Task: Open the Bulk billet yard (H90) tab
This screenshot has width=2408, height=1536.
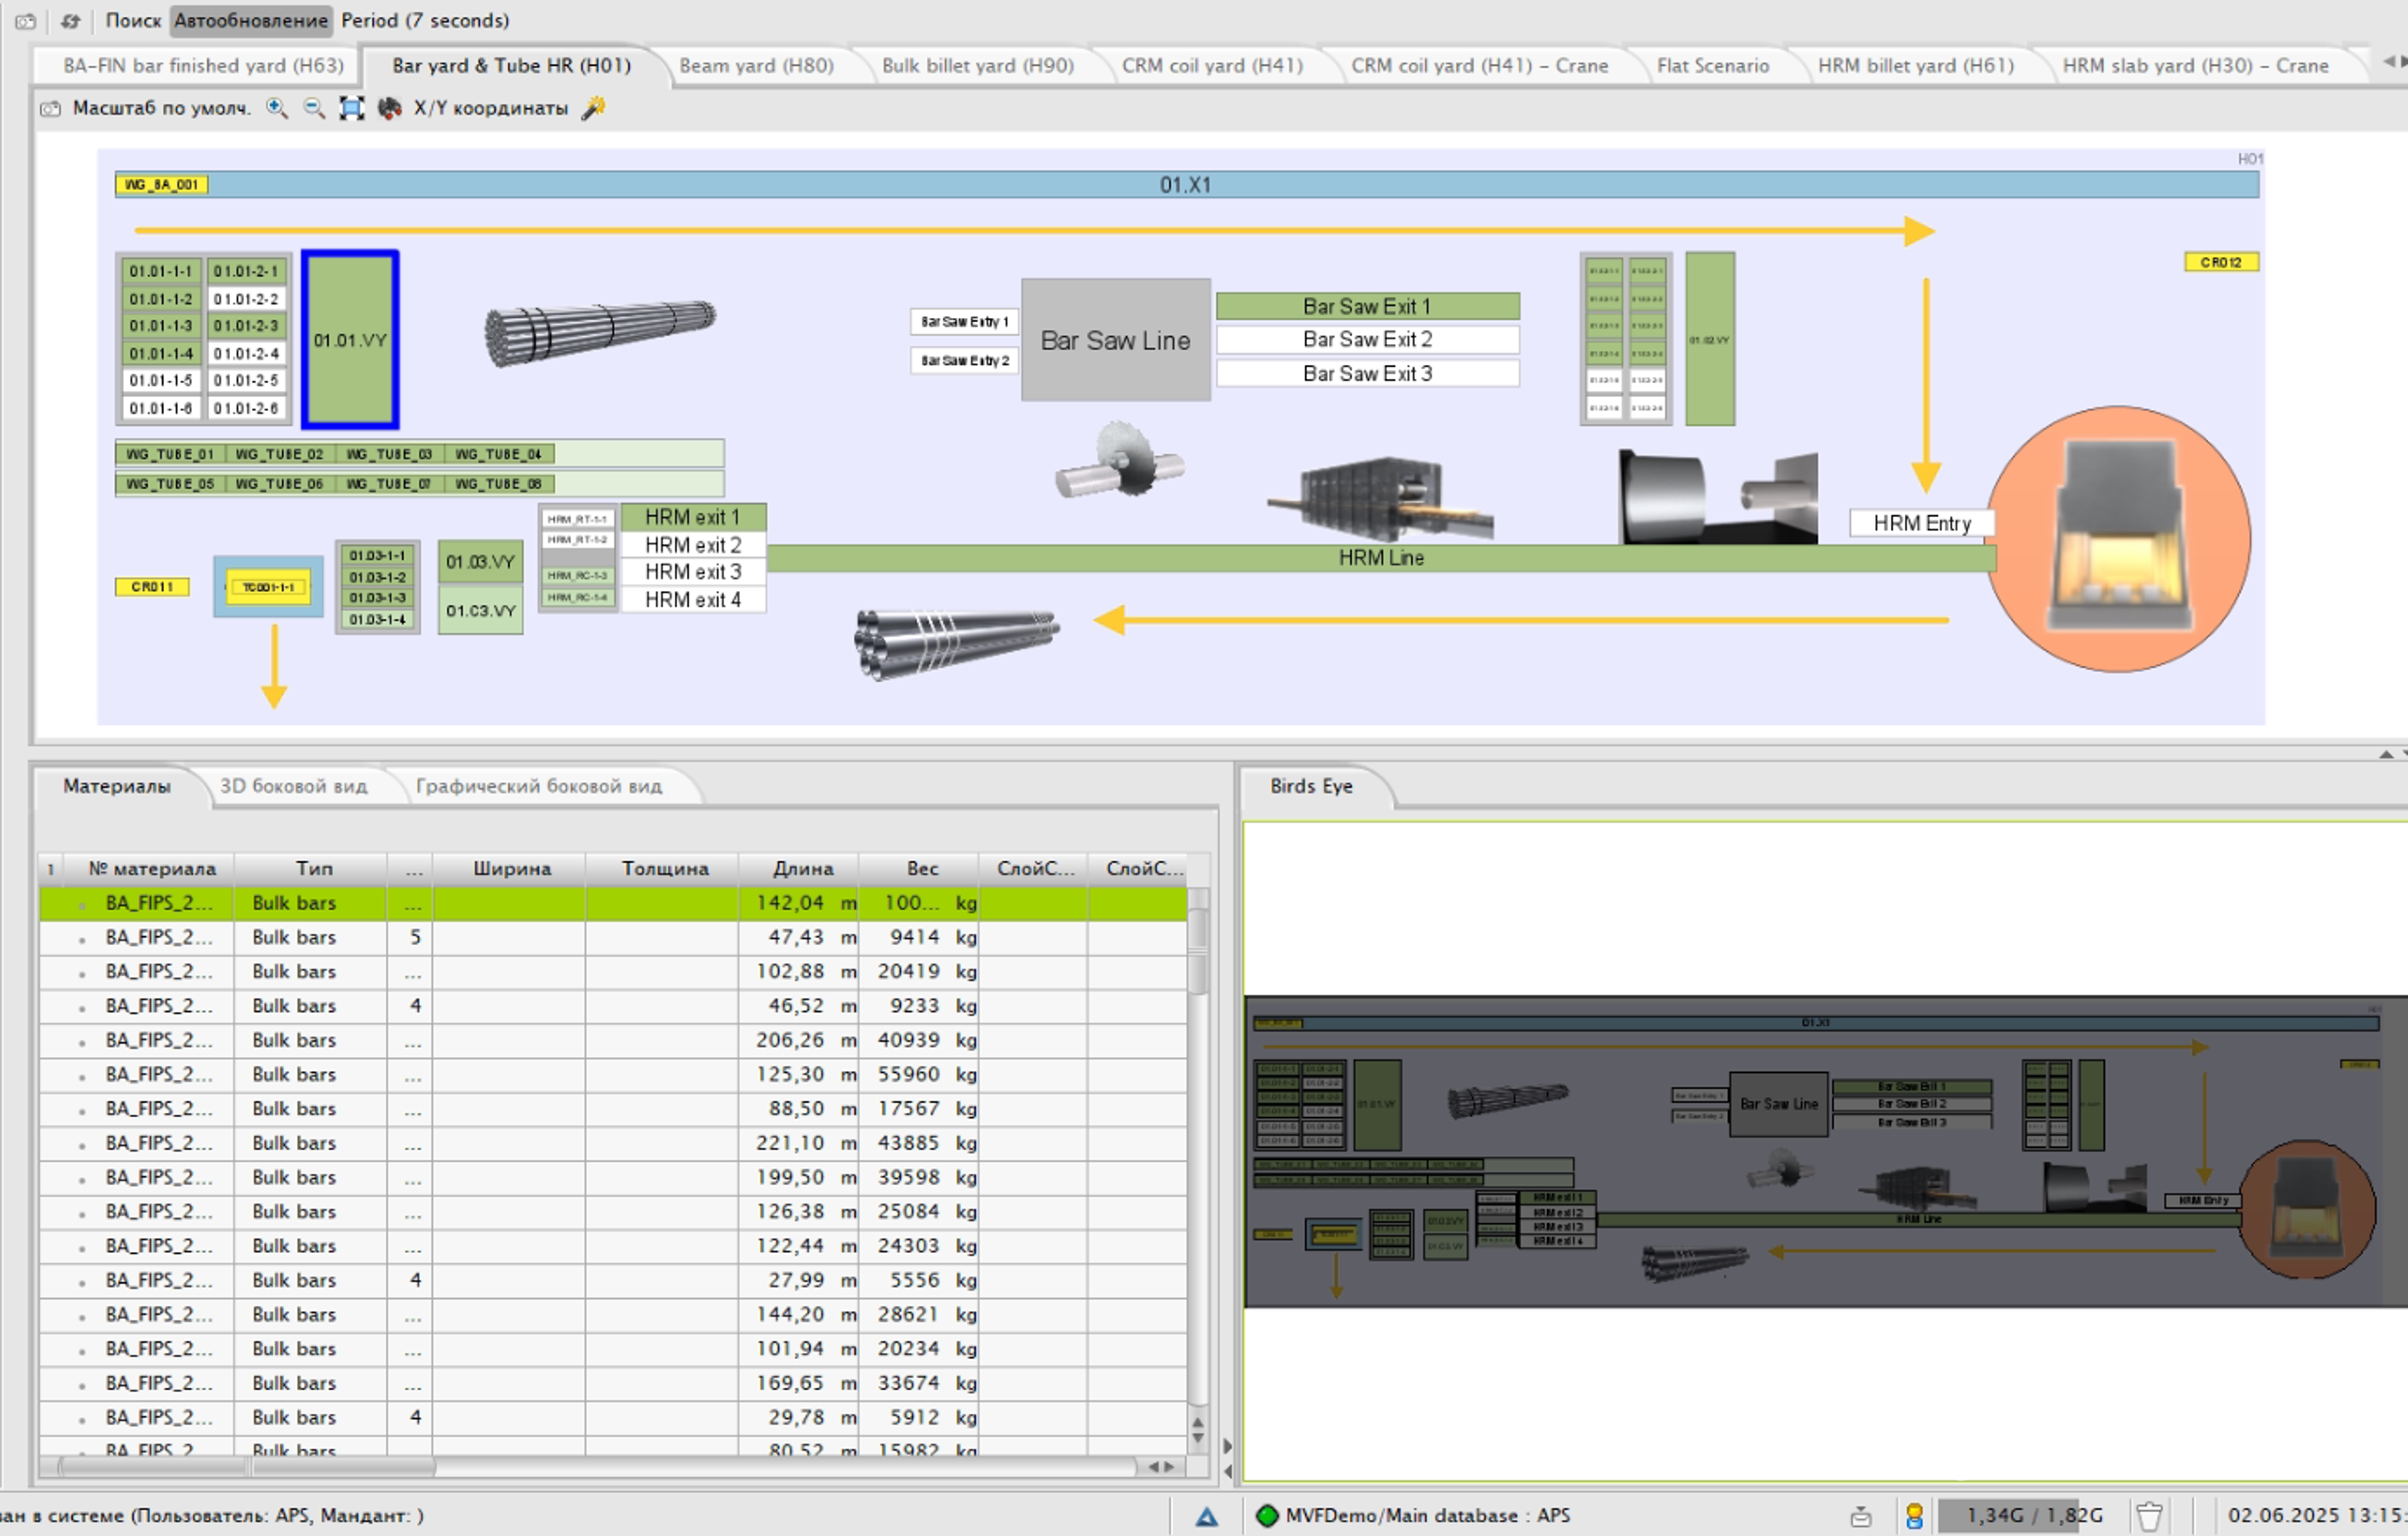Action: tap(977, 65)
